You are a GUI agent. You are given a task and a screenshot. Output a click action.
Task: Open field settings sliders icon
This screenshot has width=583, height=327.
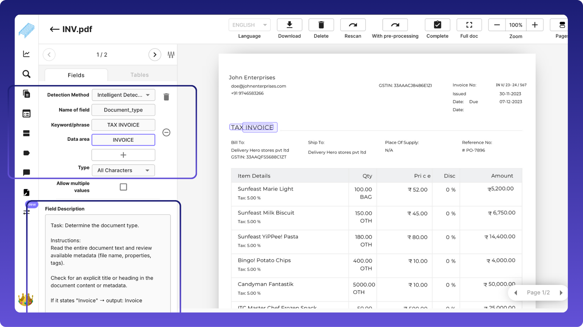click(171, 55)
